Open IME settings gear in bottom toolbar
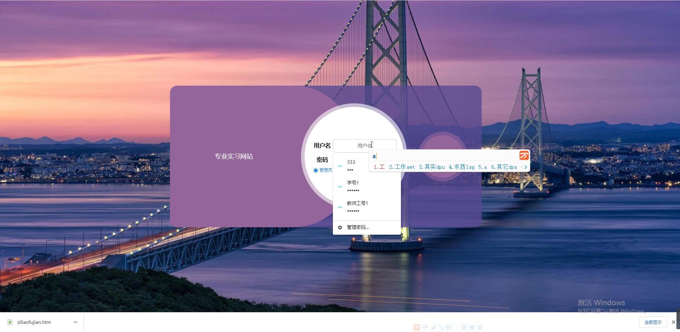Screen dimensions: 680x332 pos(480,327)
